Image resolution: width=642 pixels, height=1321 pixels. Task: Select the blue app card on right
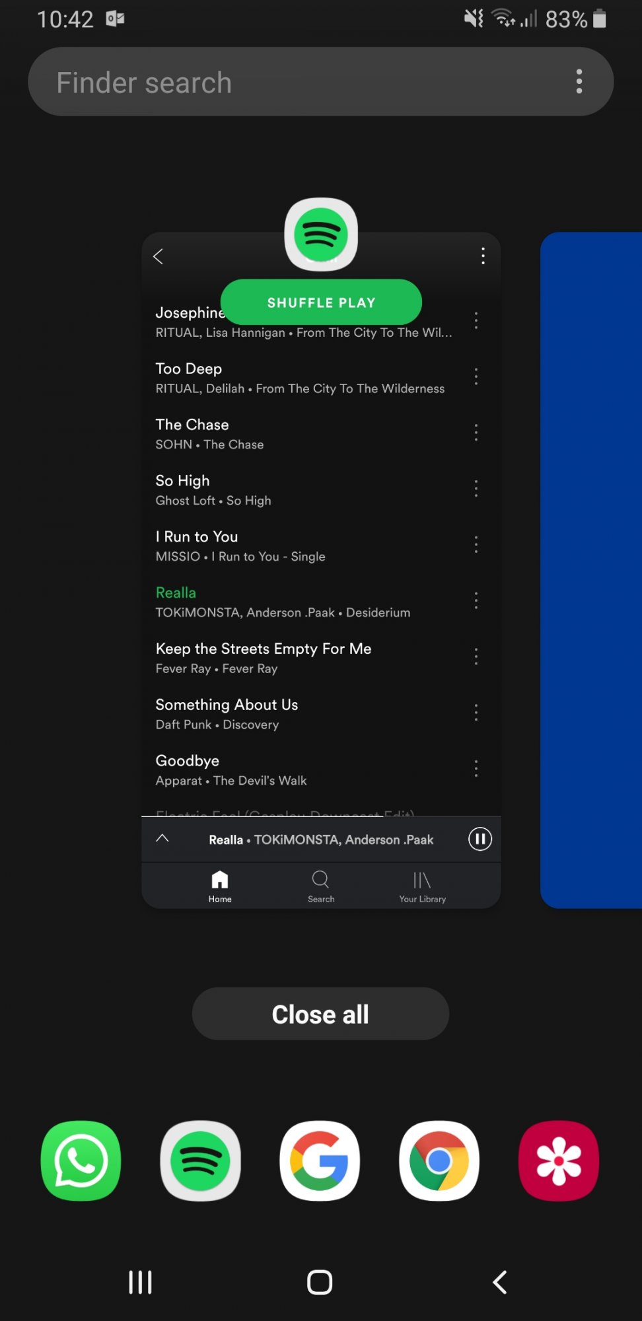click(x=591, y=570)
